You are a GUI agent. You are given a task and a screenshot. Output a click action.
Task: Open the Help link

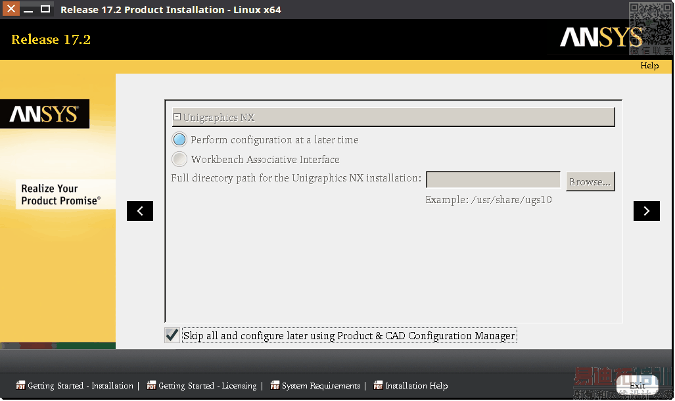pyautogui.click(x=649, y=66)
